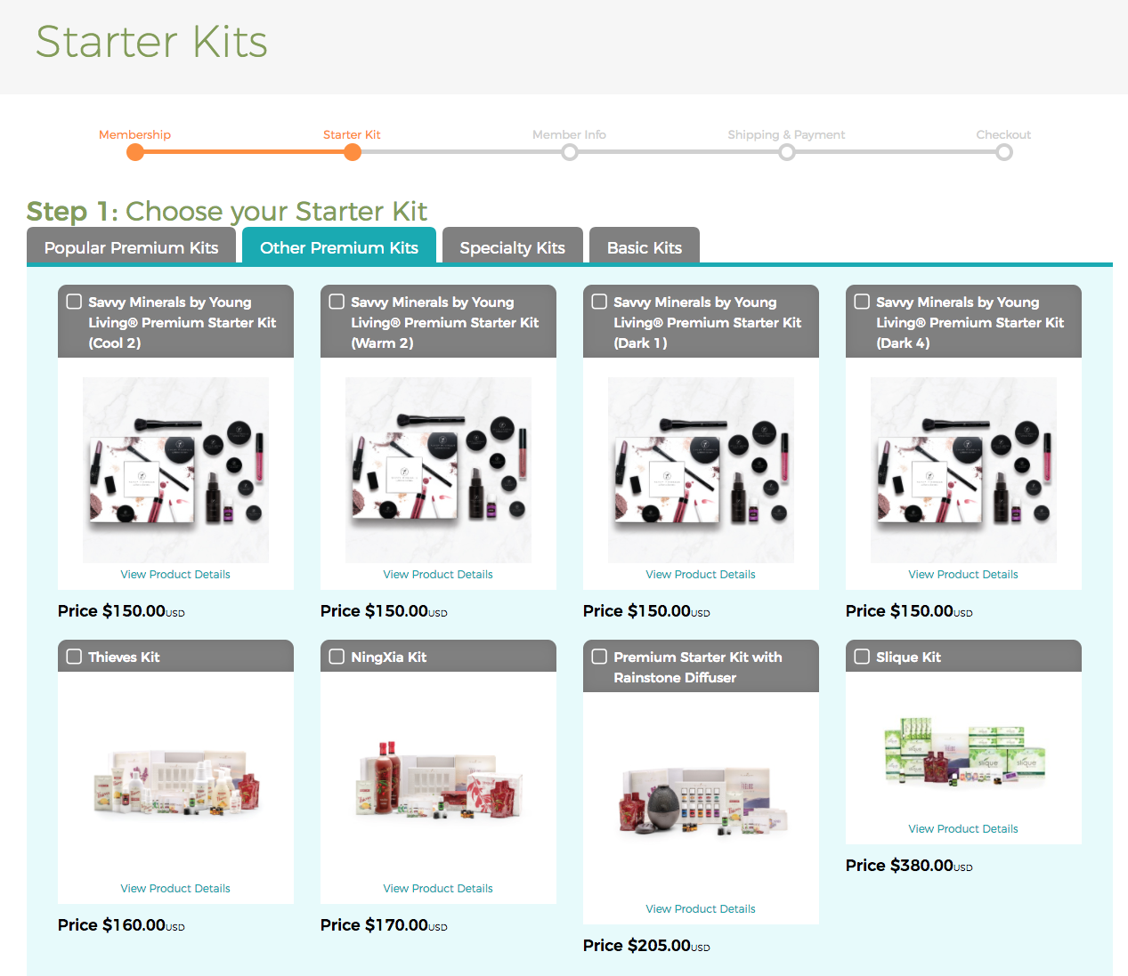
Task: Select the Other Premium Kits tab
Action: point(339,246)
